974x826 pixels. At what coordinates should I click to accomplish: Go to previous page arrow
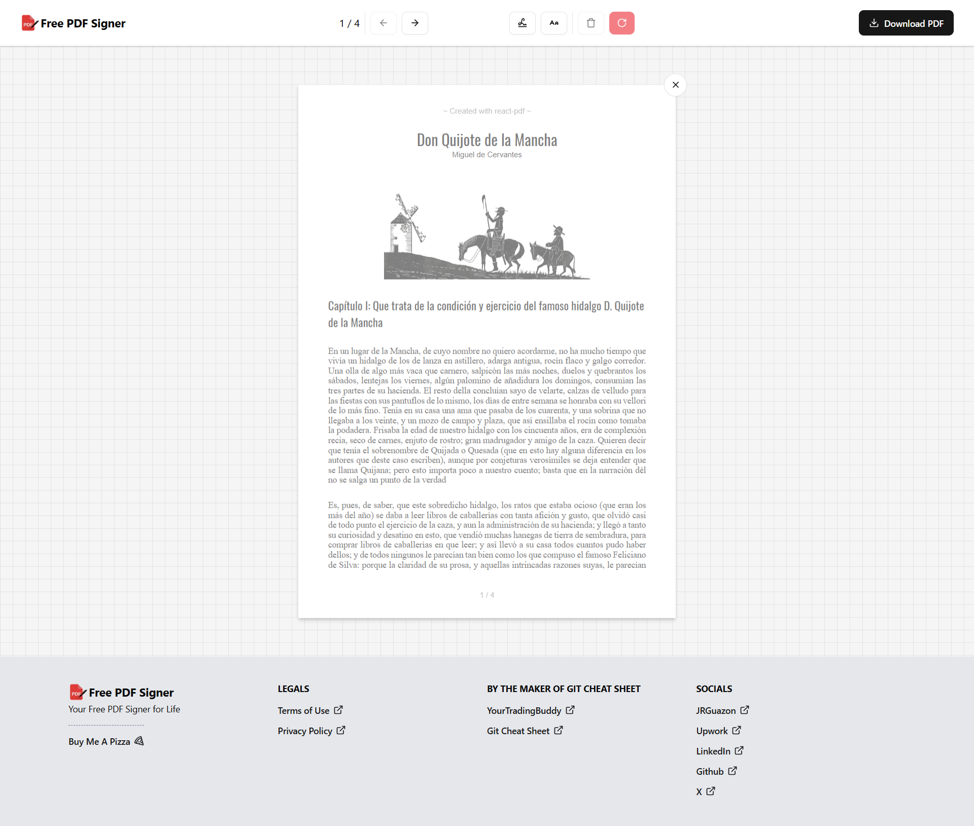pos(384,23)
